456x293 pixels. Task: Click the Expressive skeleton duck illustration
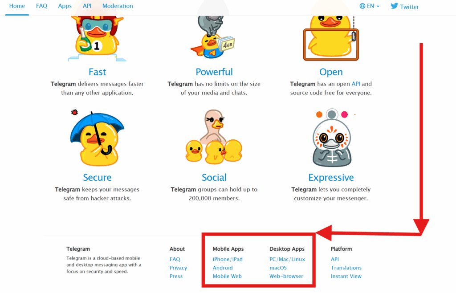click(x=332, y=138)
